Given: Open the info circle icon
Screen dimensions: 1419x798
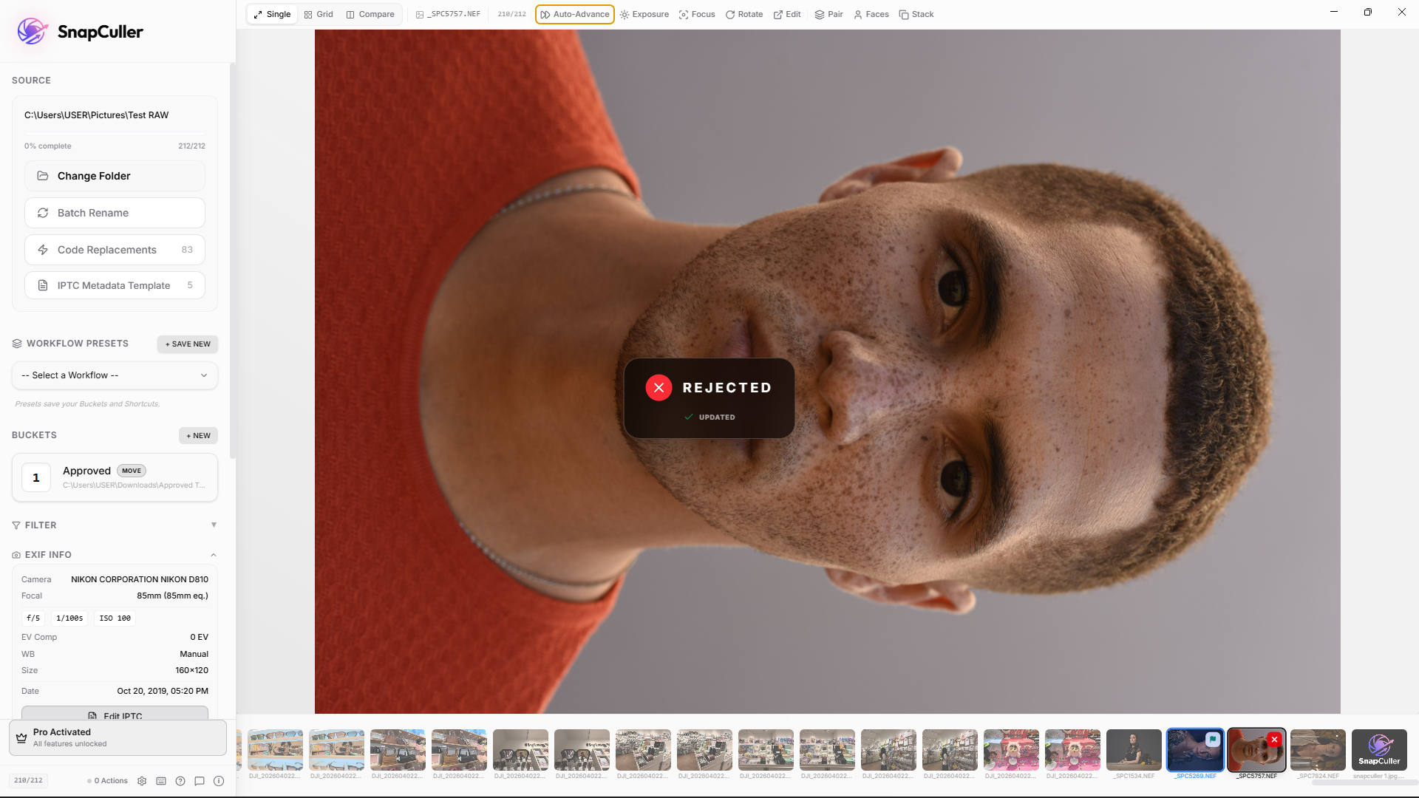Looking at the screenshot, I should 219,781.
